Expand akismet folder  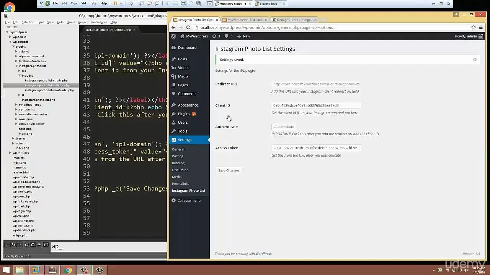16,51
